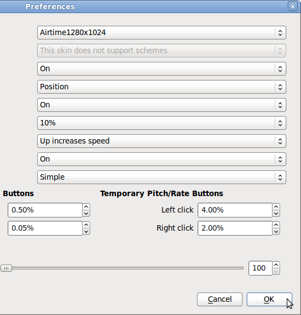Click into the 100 value field
Viewport: 301px width, 315px height.
tap(261, 268)
